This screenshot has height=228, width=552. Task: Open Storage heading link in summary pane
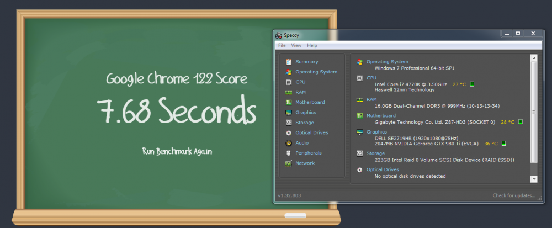375,153
